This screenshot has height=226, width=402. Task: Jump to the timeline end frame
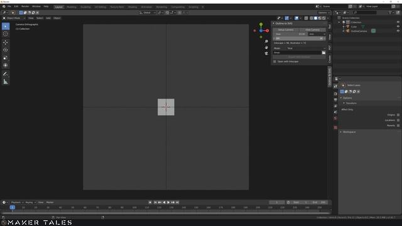[x=177, y=202]
